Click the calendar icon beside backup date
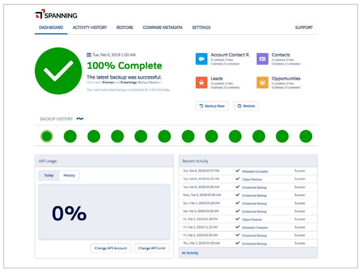The image size is (363, 273). [89, 55]
